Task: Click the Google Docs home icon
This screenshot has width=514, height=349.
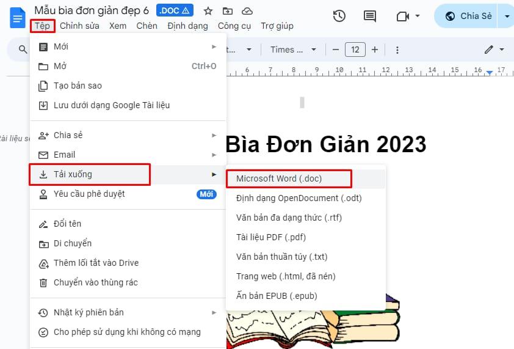Action: click(17, 18)
